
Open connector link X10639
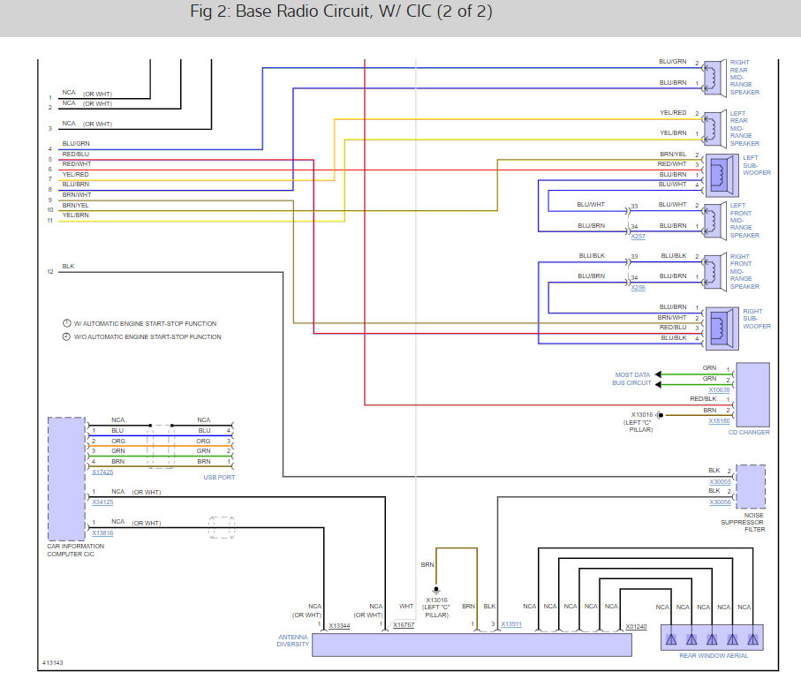click(719, 389)
